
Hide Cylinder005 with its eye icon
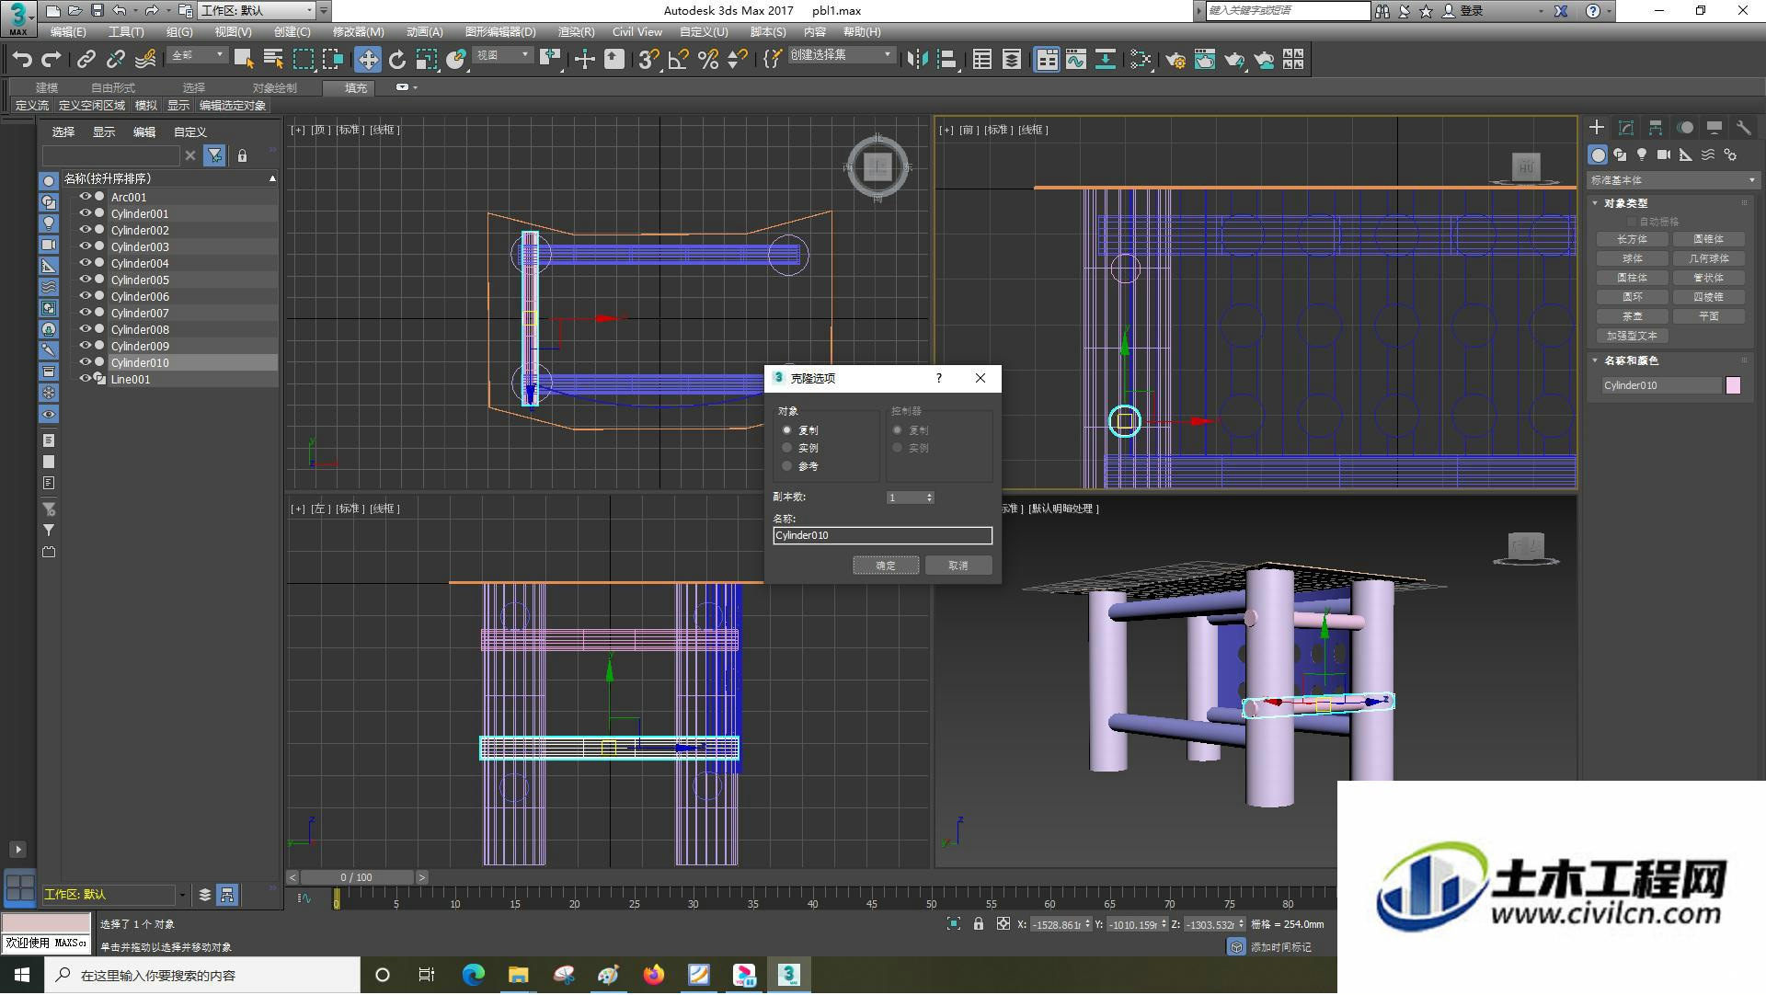tap(86, 280)
